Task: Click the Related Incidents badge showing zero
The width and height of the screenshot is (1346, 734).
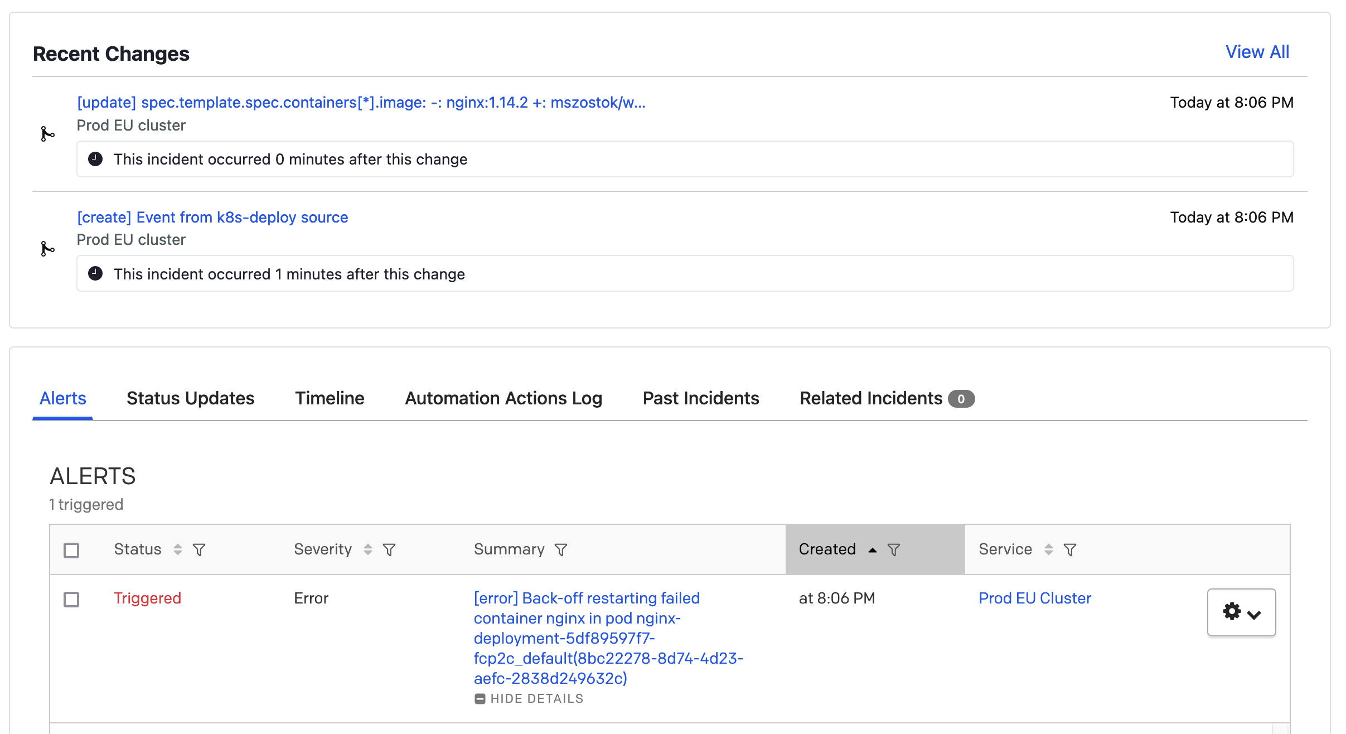Action: (961, 398)
